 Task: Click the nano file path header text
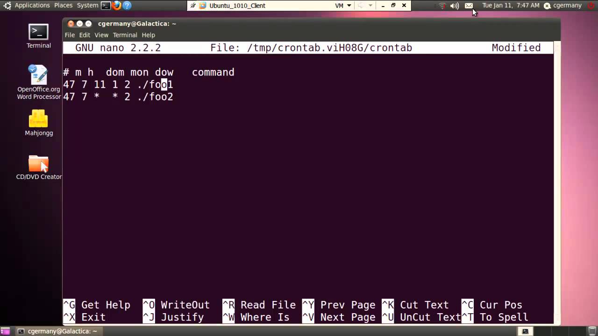click(x=311, y=48)
